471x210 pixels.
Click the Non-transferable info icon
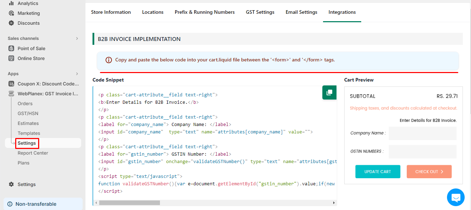point(10,204)
